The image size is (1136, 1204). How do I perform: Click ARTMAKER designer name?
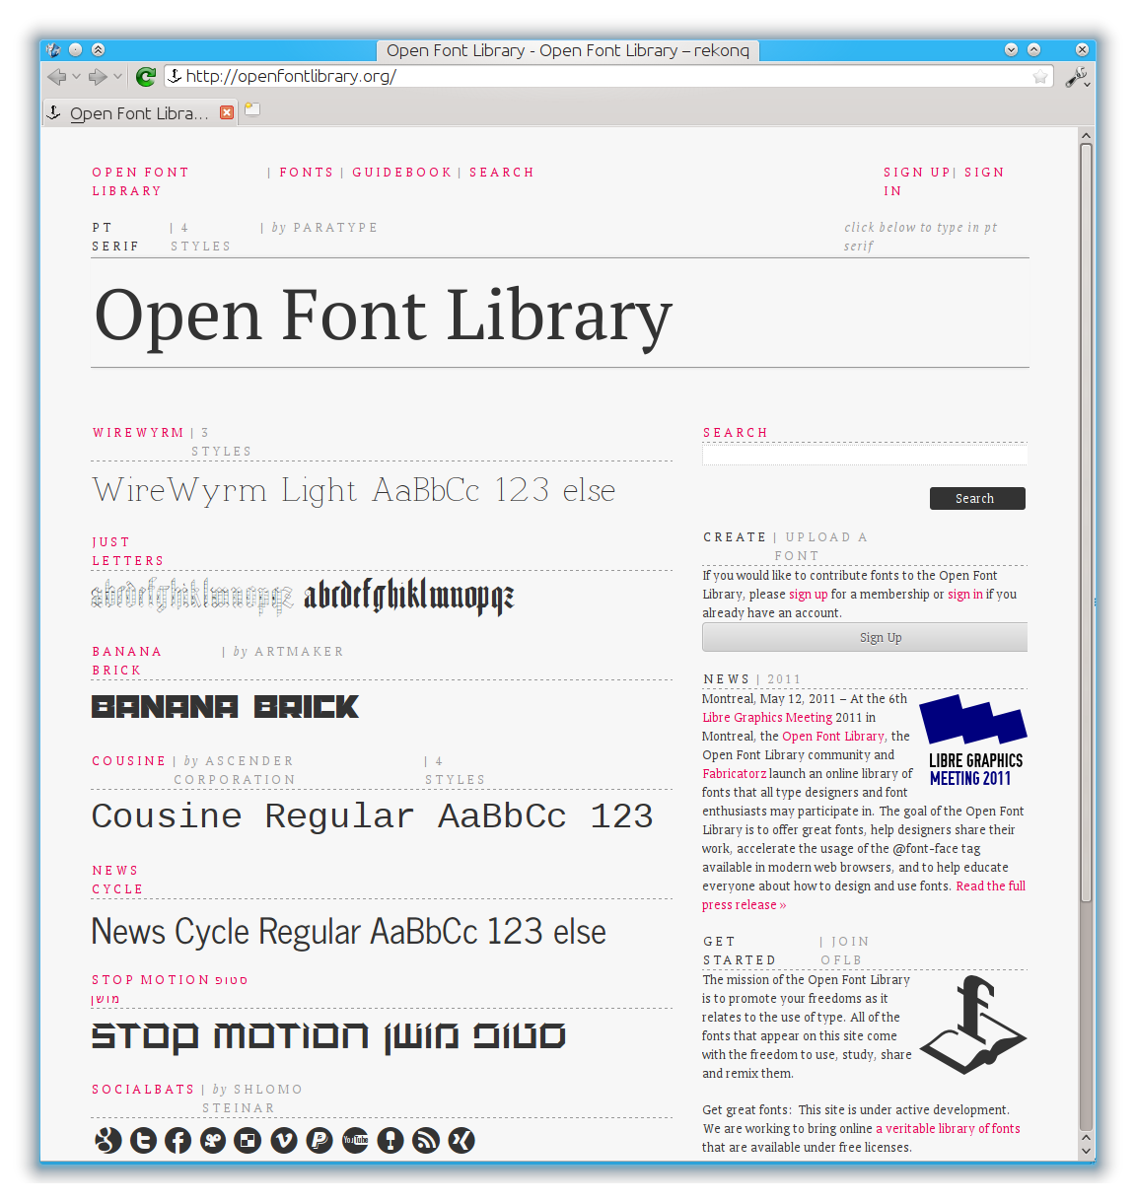tap(299, 652)
